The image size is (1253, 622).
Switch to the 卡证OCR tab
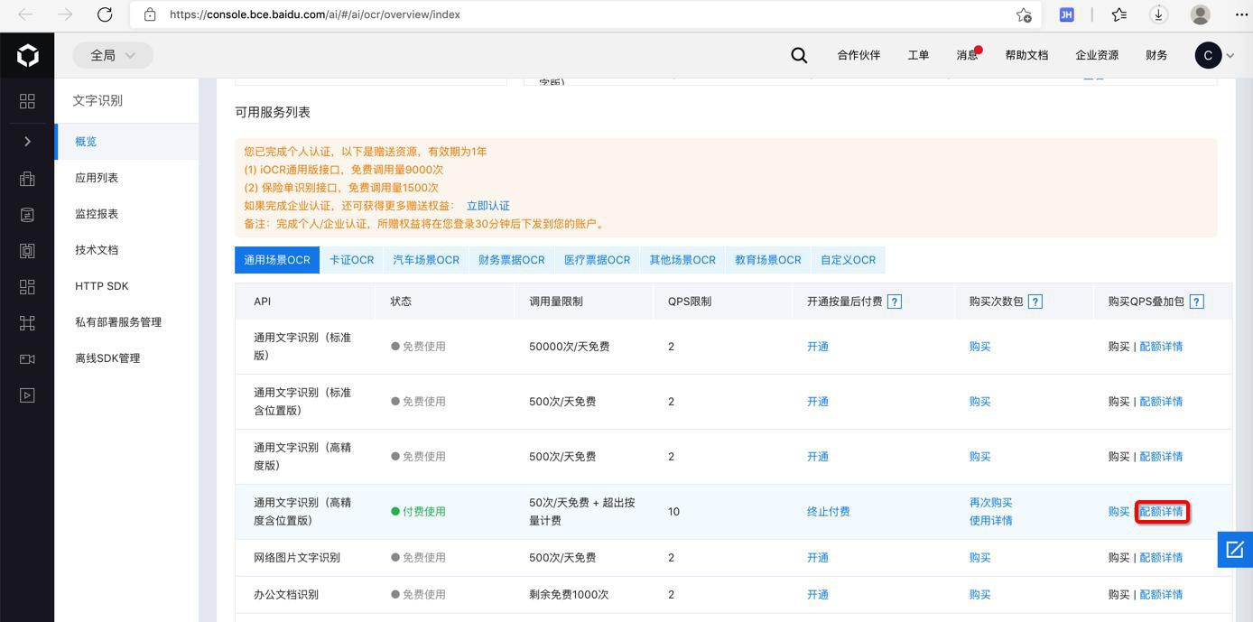pos(351,260)
